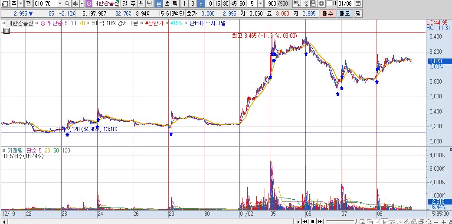Switch to weekly 주 chart period
Viewport: 452px width, 224px height.
point(133,4)
